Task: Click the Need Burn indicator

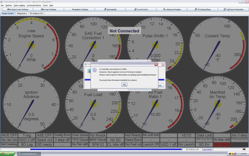Action: [133, 140]
